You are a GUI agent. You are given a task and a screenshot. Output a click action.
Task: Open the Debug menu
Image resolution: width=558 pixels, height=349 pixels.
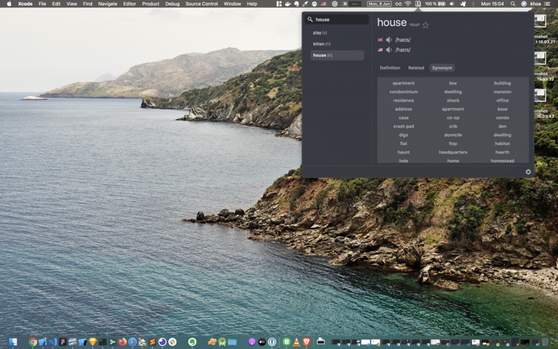[x=172, y=4]
